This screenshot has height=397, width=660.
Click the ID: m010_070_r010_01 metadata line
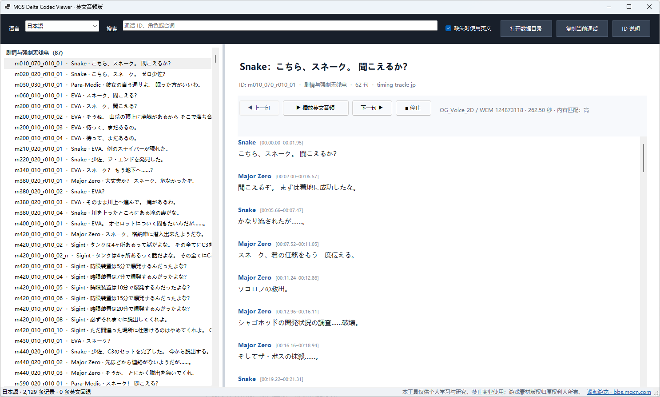point(327,85)
